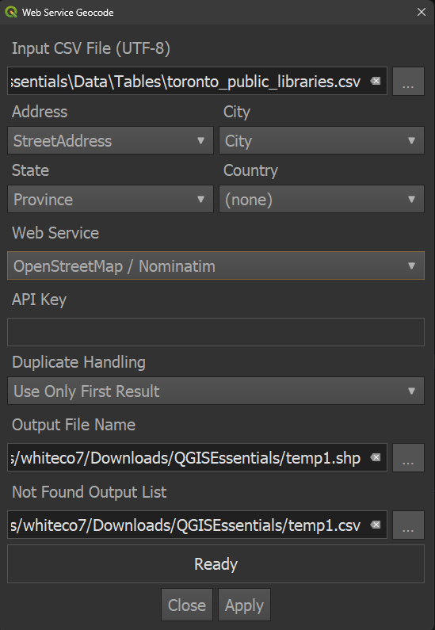Screen dimensions: 435x630
Task: Open the Duplicate Handling dropdown
Action: (x=216, y=391)
